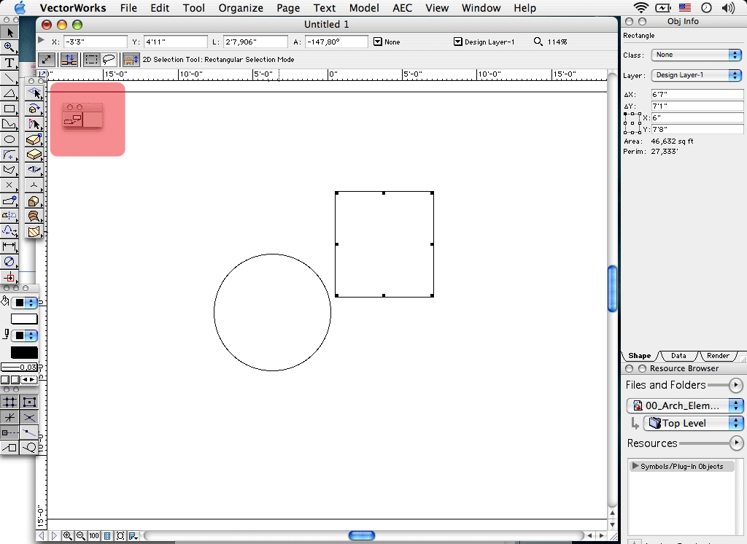
Task: Pick the Mirror tool
Action: (9, 215)
